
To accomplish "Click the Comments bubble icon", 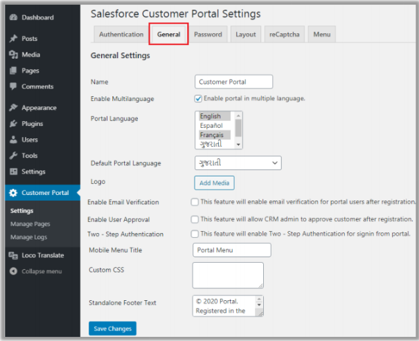I will (13, 86).
